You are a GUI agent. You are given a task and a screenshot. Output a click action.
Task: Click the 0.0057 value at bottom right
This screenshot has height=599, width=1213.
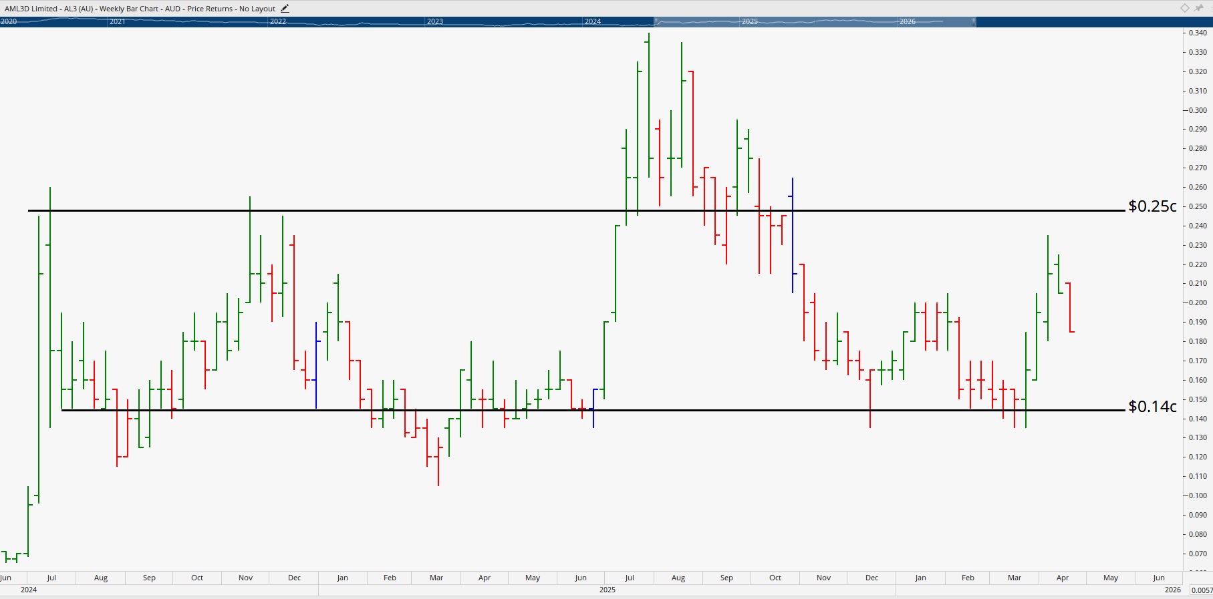[1202, 590]
